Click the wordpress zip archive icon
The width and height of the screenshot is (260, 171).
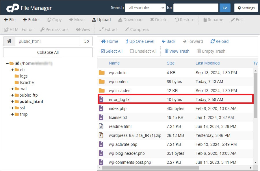(x=101, y=135)
